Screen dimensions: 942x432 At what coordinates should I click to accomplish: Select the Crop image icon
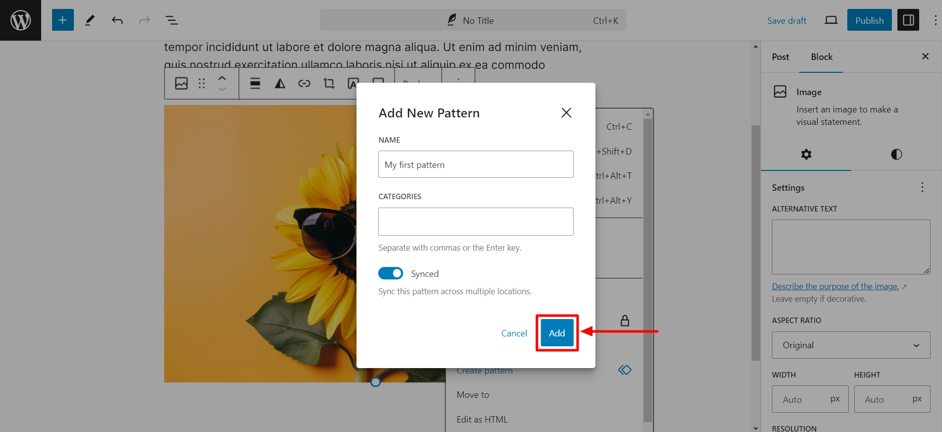pyautogui.click(x=329, y=83)
